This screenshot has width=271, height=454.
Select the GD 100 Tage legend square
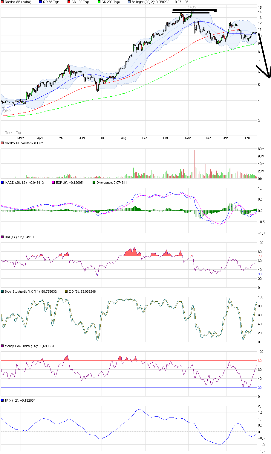[69, 2]
